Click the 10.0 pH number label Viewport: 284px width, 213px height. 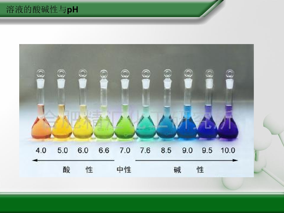coord(228,150)
